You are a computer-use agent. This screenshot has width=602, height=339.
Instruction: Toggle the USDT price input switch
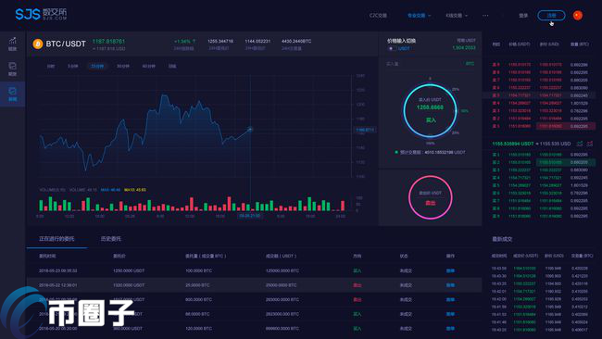(x=391, y=48)
